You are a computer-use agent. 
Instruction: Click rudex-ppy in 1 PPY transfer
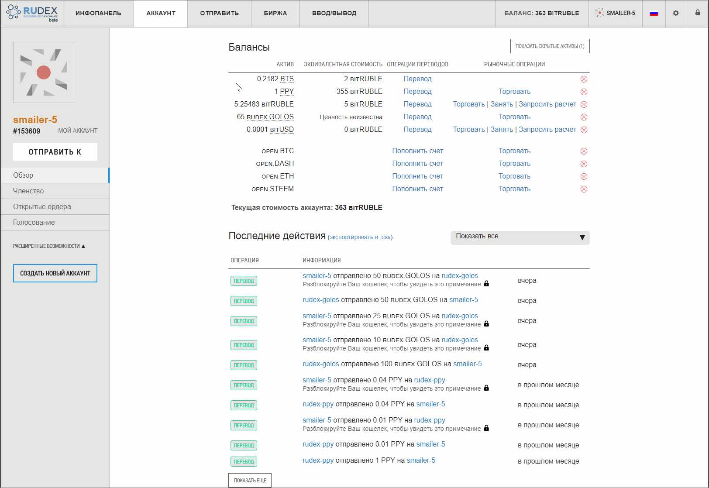click(x=318, y=460)
